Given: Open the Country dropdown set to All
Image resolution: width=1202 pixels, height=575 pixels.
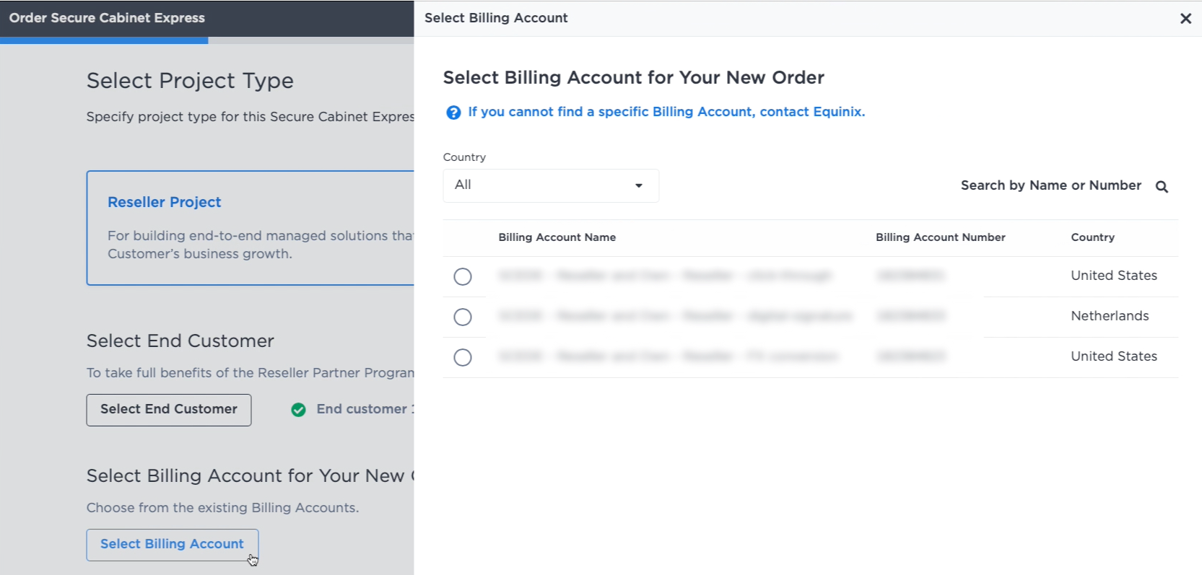Looking at the screenshot, I should (x=551, y=185).
